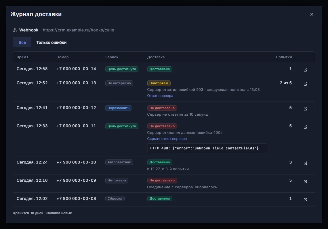Open call details for +7 900 000-00-13
This screenshot has width=328, height=229.
[305, 84]
